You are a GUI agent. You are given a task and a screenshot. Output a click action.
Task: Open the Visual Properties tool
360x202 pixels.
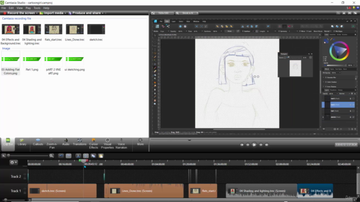click(107, 144)
